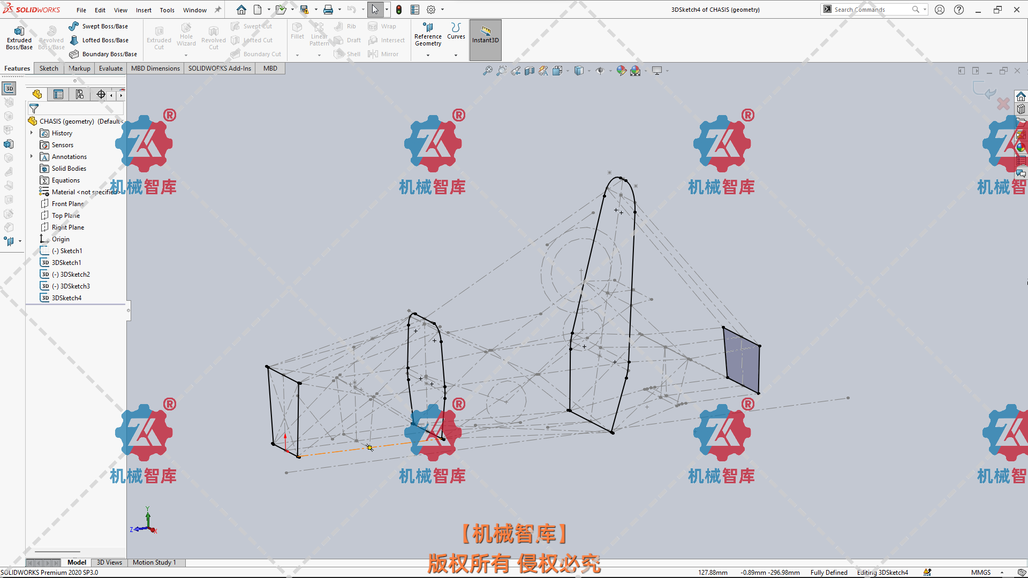Toggle the 3D Sketch button in sidebar
This screenshot has height=578, width=1028.
[9, 88]
